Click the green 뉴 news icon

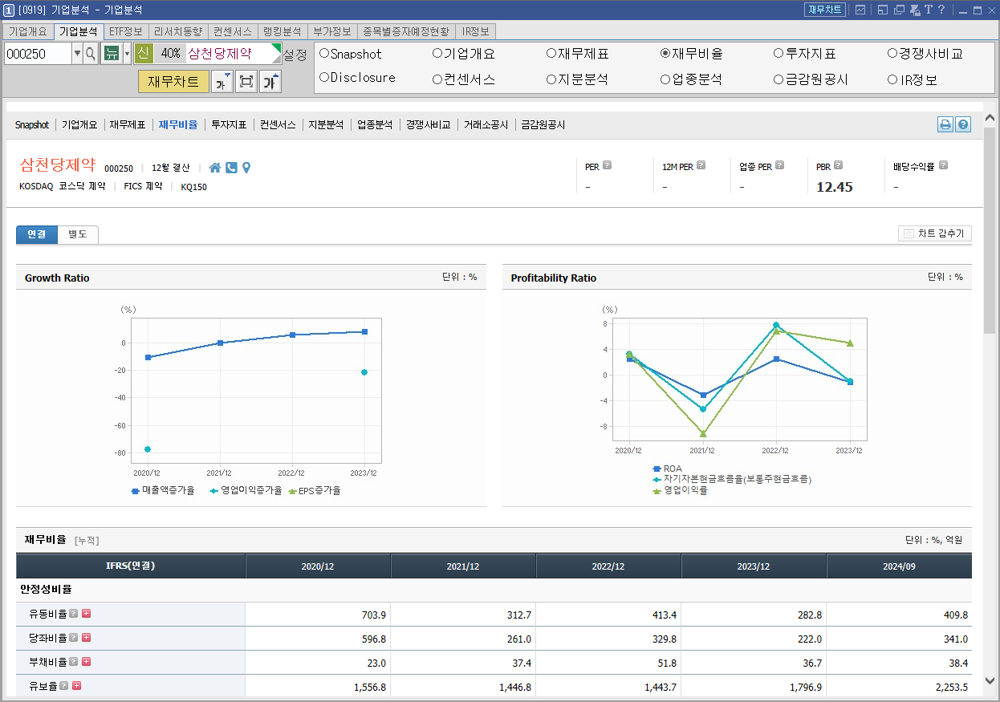coord(112,54)
